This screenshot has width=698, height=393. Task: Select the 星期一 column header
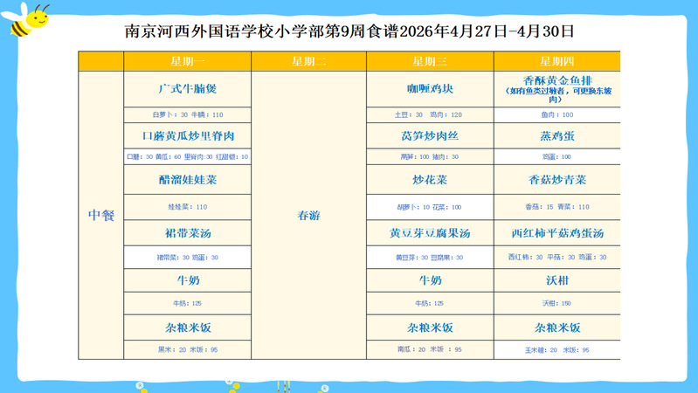click(x=187, y=61)
